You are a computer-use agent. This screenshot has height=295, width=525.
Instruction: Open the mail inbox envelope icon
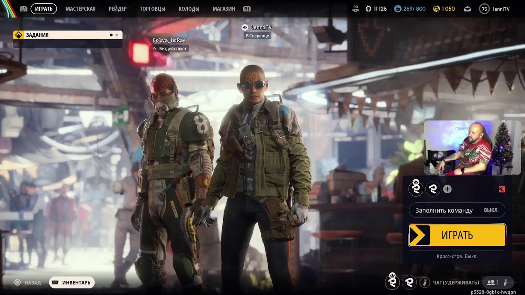click(x=468, y=9)
